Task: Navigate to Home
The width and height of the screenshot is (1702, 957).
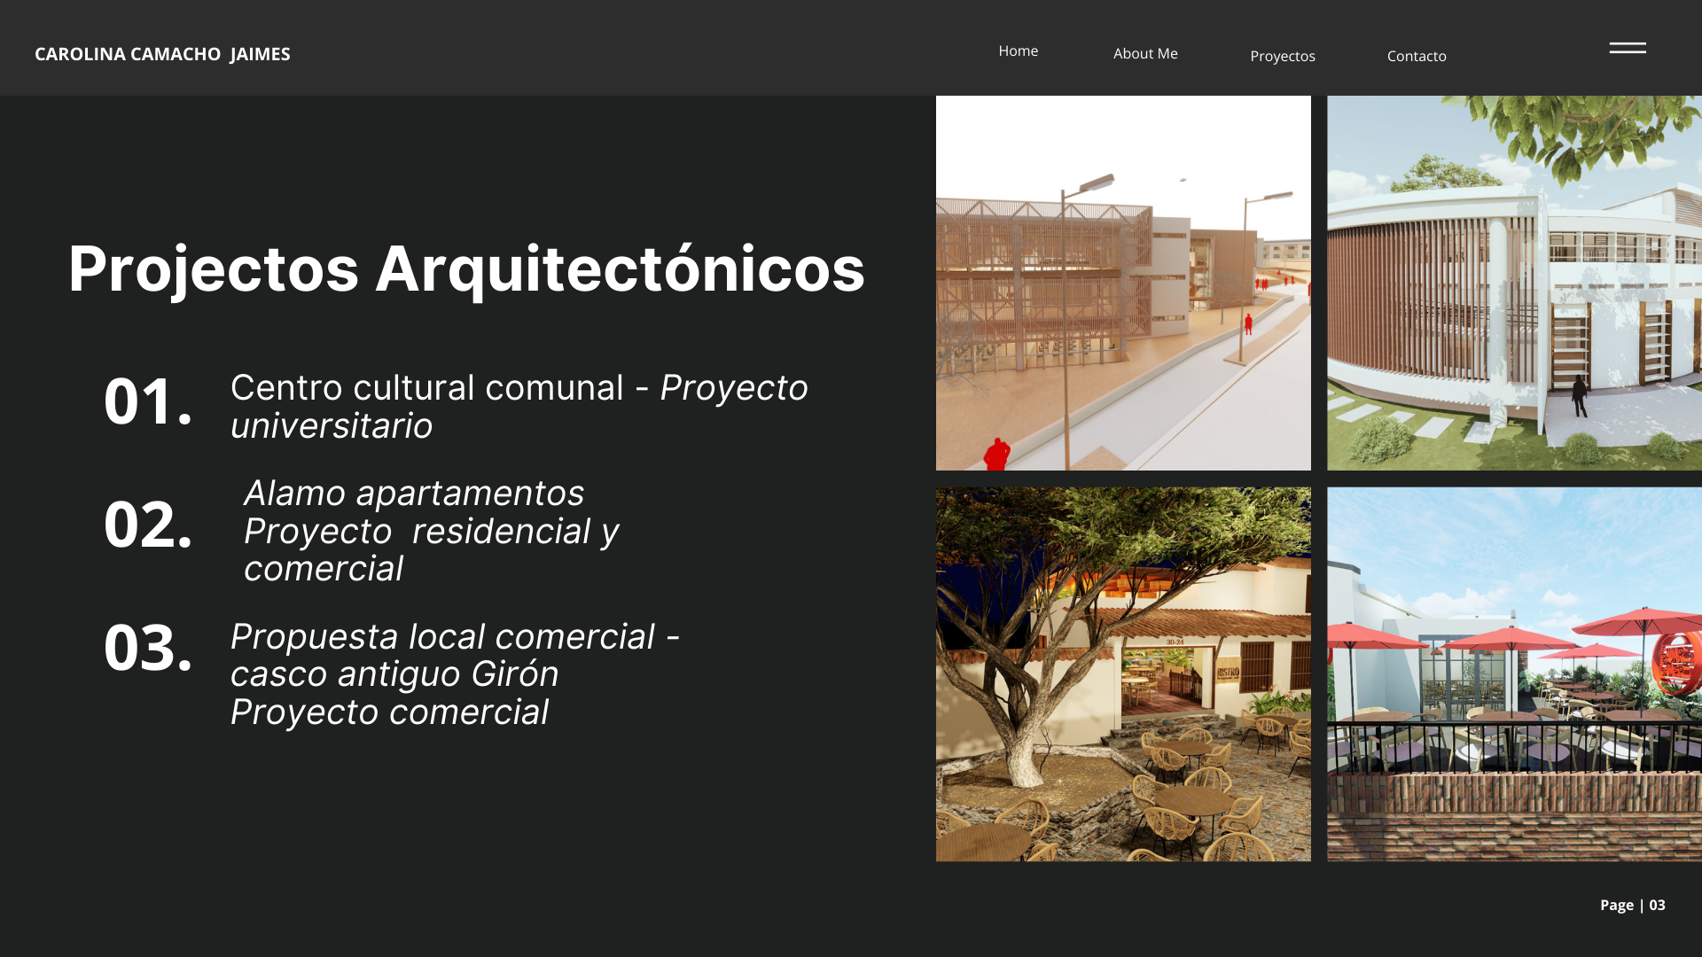Action: (x=1018, y=51)
